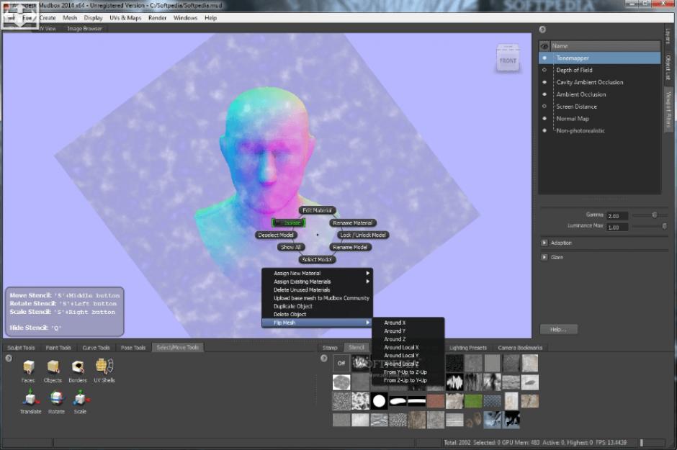
Task: Open the stencil tray options arrow
Action: [x=324, y=358]
